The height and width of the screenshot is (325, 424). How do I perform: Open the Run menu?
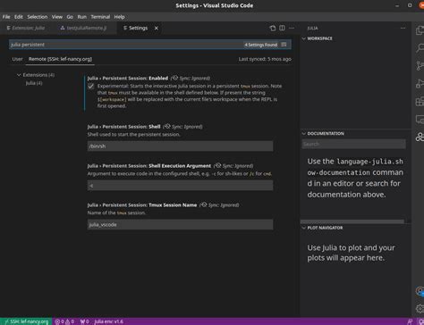[x=82, y=17]
